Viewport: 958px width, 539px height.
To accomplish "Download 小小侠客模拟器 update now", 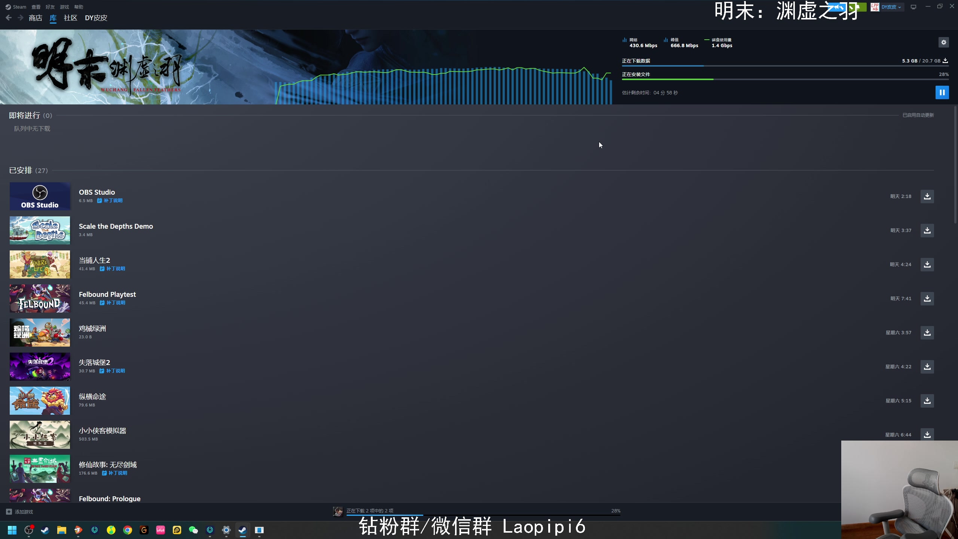I will coord(927,435).
